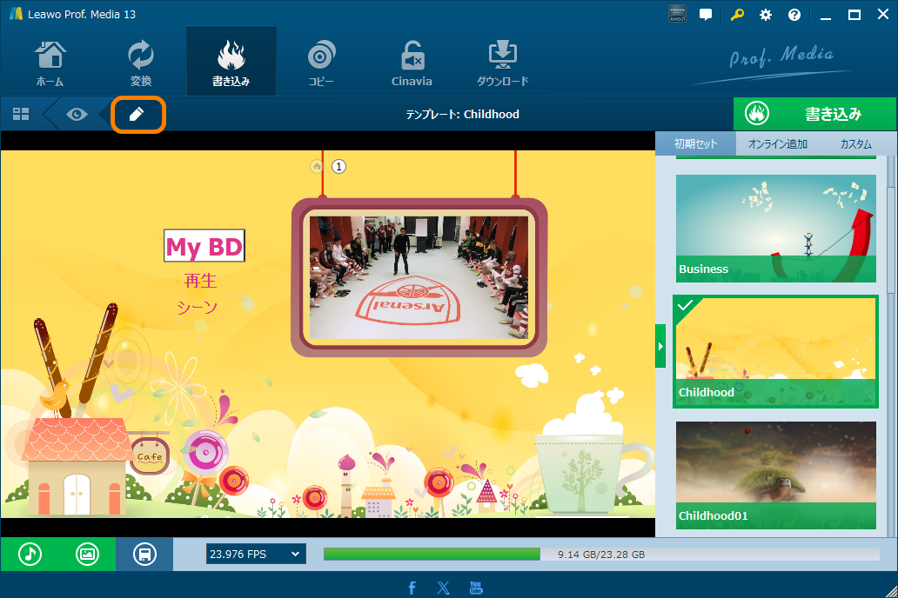Click the home icon above the menu preview
Screen dimensions: 898x598
coord(317,166)
